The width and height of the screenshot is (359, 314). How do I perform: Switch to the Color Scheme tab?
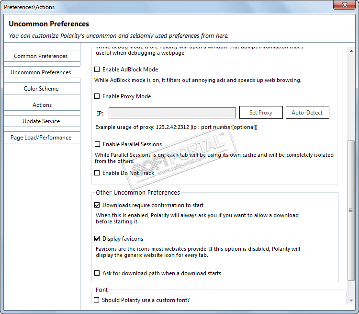click(42, 89)
